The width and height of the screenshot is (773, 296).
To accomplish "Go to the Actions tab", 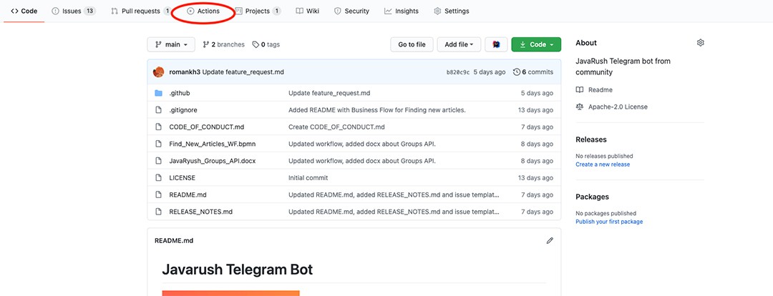I will coord(203,11).
